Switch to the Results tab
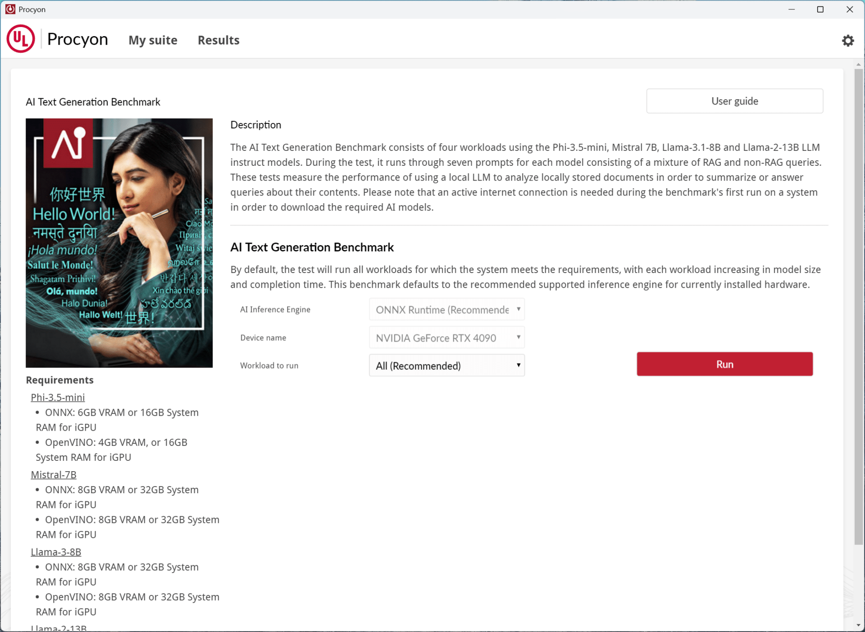This screenshot has height=632, width=865. [219, 40]
